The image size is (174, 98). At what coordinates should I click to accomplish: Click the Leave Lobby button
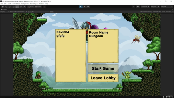point(103,78)
